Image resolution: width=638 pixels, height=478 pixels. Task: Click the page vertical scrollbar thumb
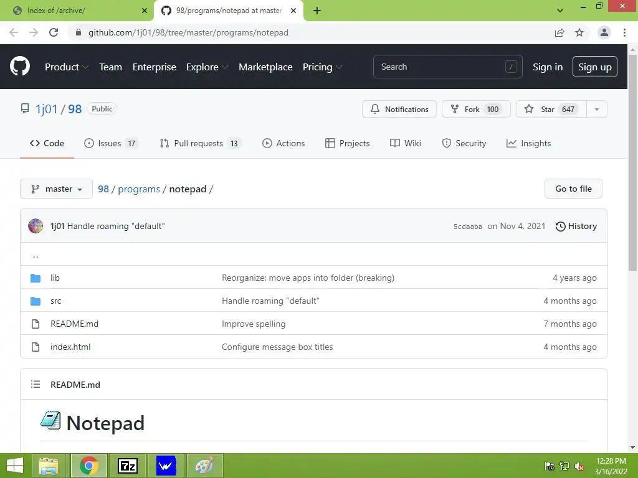click(x=632, y=162)
